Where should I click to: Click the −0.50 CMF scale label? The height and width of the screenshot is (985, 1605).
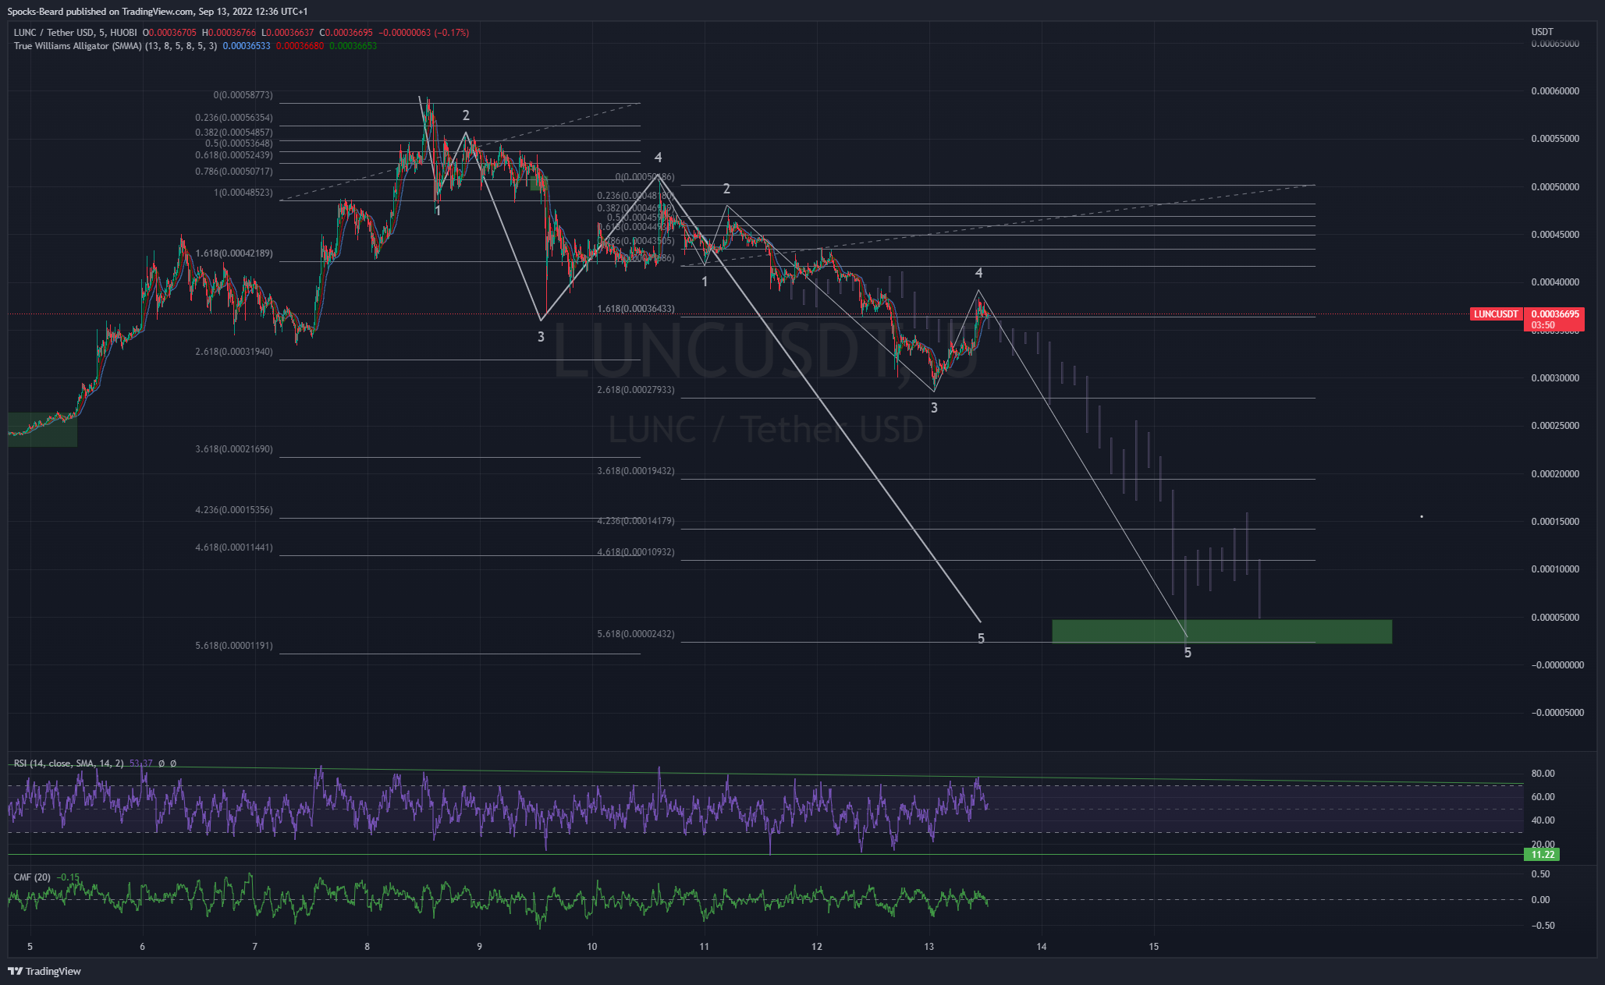tap(1543, 926)
